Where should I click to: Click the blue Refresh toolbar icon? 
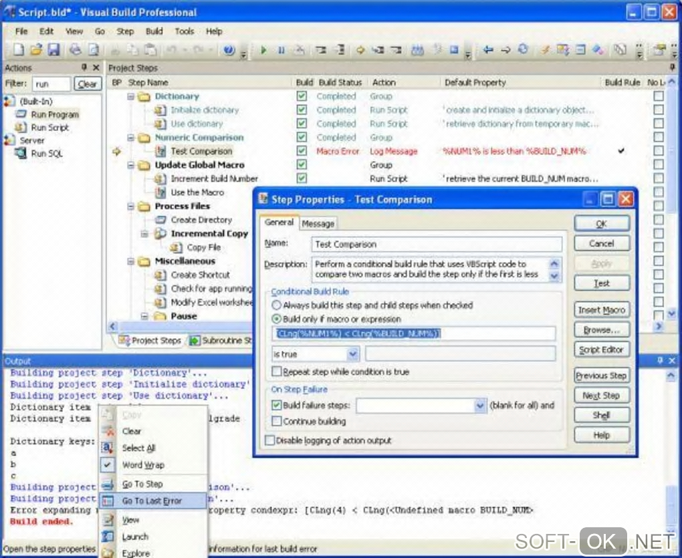(524, 49)
